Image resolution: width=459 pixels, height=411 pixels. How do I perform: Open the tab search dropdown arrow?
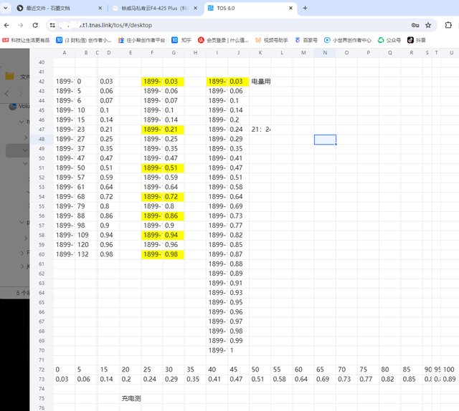point(6,8)
